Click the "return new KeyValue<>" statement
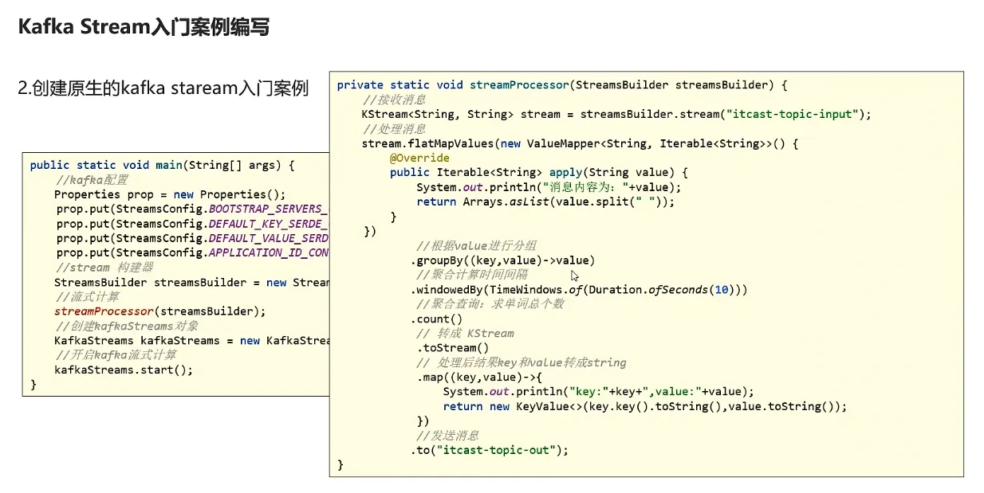 point(644,406)
